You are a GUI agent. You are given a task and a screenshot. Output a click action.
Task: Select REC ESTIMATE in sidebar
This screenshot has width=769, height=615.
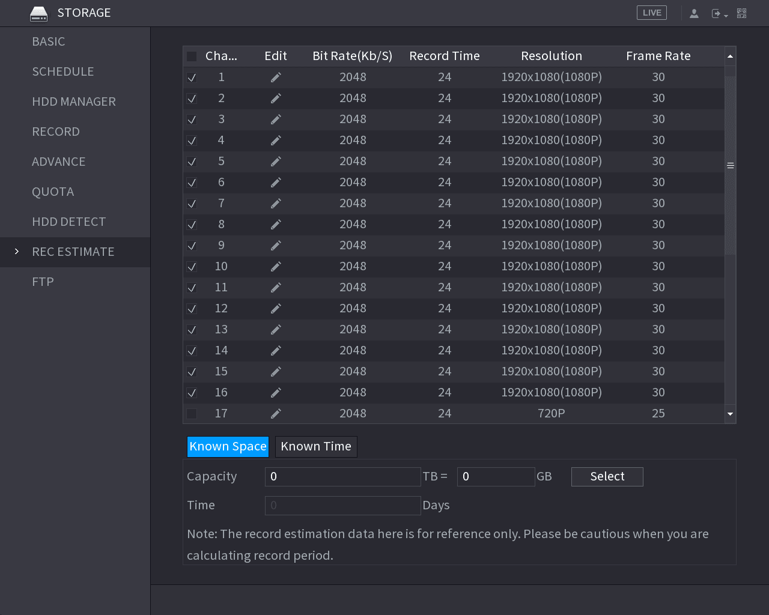click(75, 252)
